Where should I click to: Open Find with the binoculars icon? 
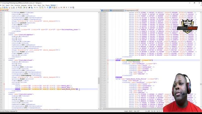pyautogui.click(x=29, y=8)
